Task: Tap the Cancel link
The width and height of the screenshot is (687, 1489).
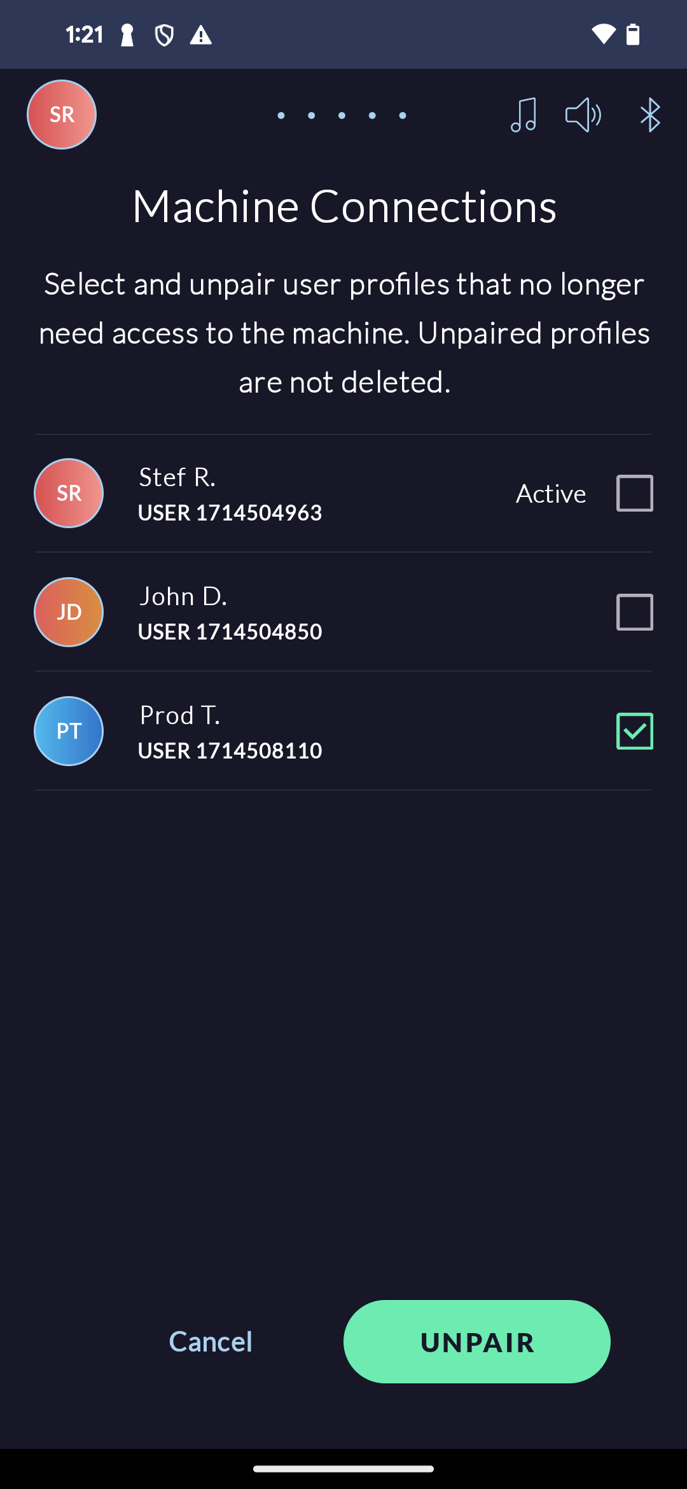Action: click(x=211, y=1341)
